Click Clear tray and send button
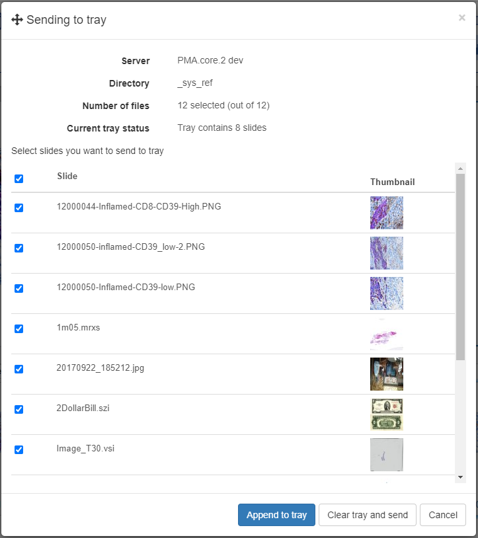 coord(368,515)
